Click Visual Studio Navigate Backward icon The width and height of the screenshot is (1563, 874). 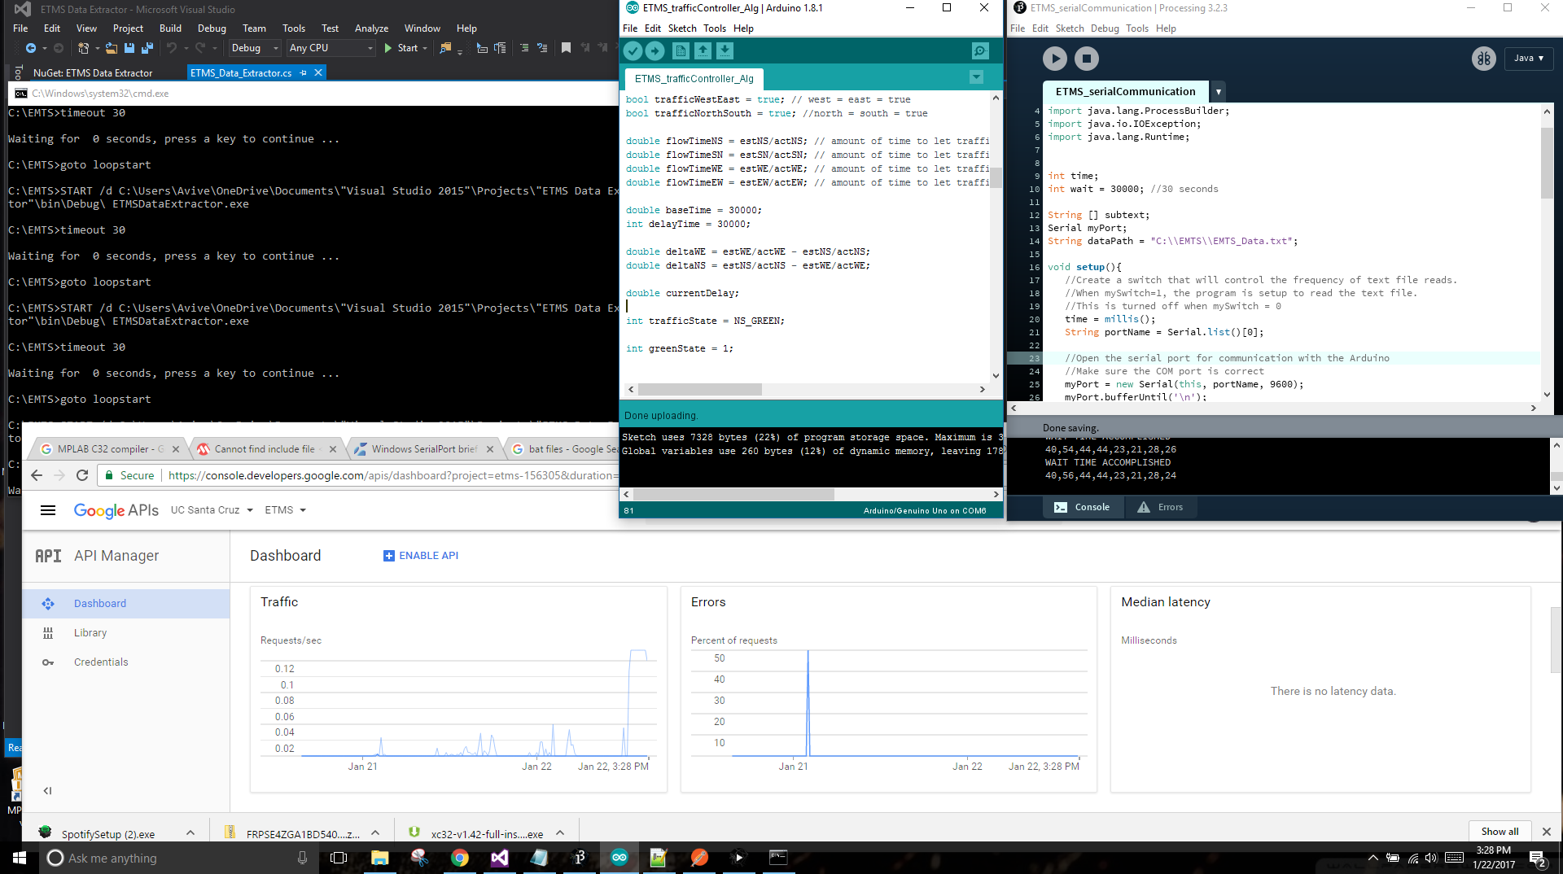31,48
